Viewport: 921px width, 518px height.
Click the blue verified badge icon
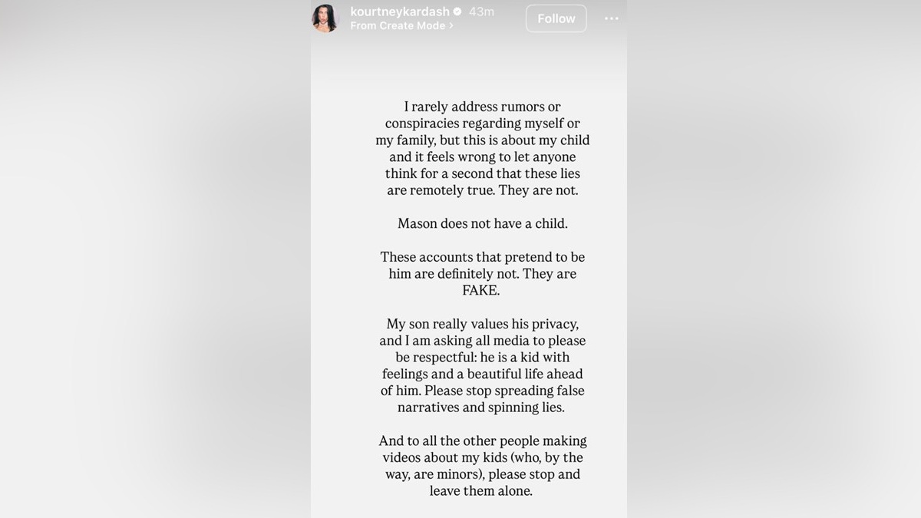(x=457, y=12)
